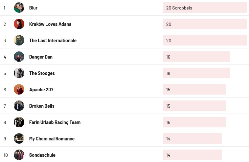Click the My Chemical Romance name

(x=52, y=139)
